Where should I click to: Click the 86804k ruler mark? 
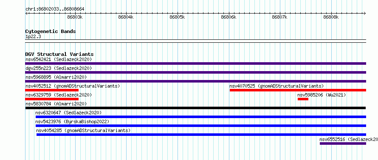click(x=126, y=17)
